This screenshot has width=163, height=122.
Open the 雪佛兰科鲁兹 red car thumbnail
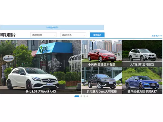(102, 53)
